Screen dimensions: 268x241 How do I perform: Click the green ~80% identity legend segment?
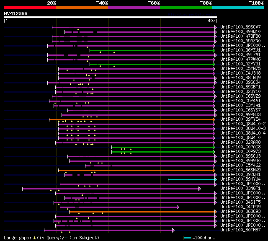coord(186,8)
